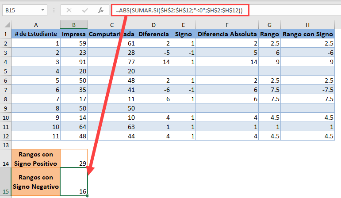Image resolution: width=341 pixels, height=198 pixels.
Task: Select column B header
Action: pyautogui.click(x=74, y=25)
